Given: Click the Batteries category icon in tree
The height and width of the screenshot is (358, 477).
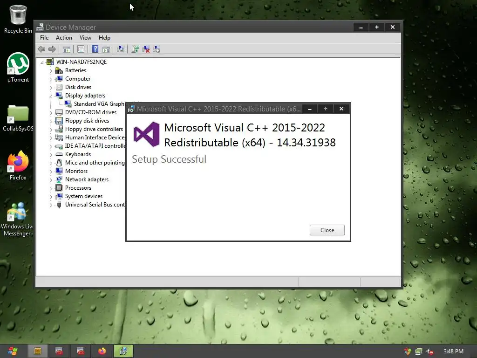Looking at the screenshot, I should 59,71.
